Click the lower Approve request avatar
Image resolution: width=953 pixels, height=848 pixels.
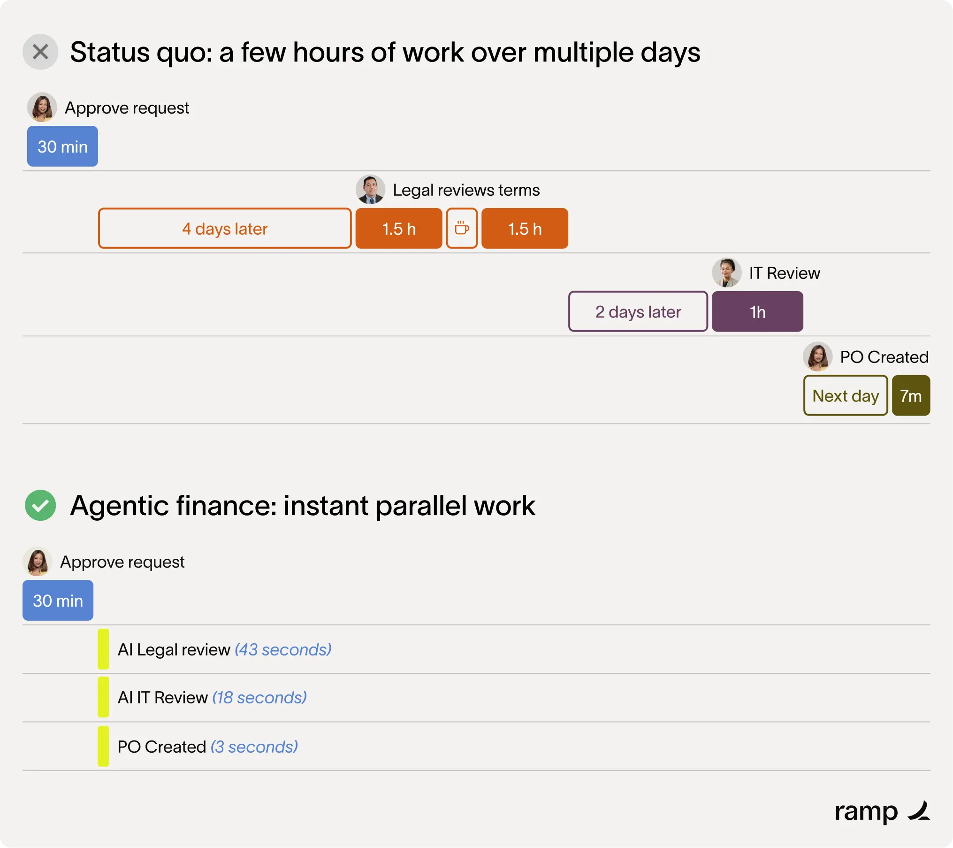37,561
